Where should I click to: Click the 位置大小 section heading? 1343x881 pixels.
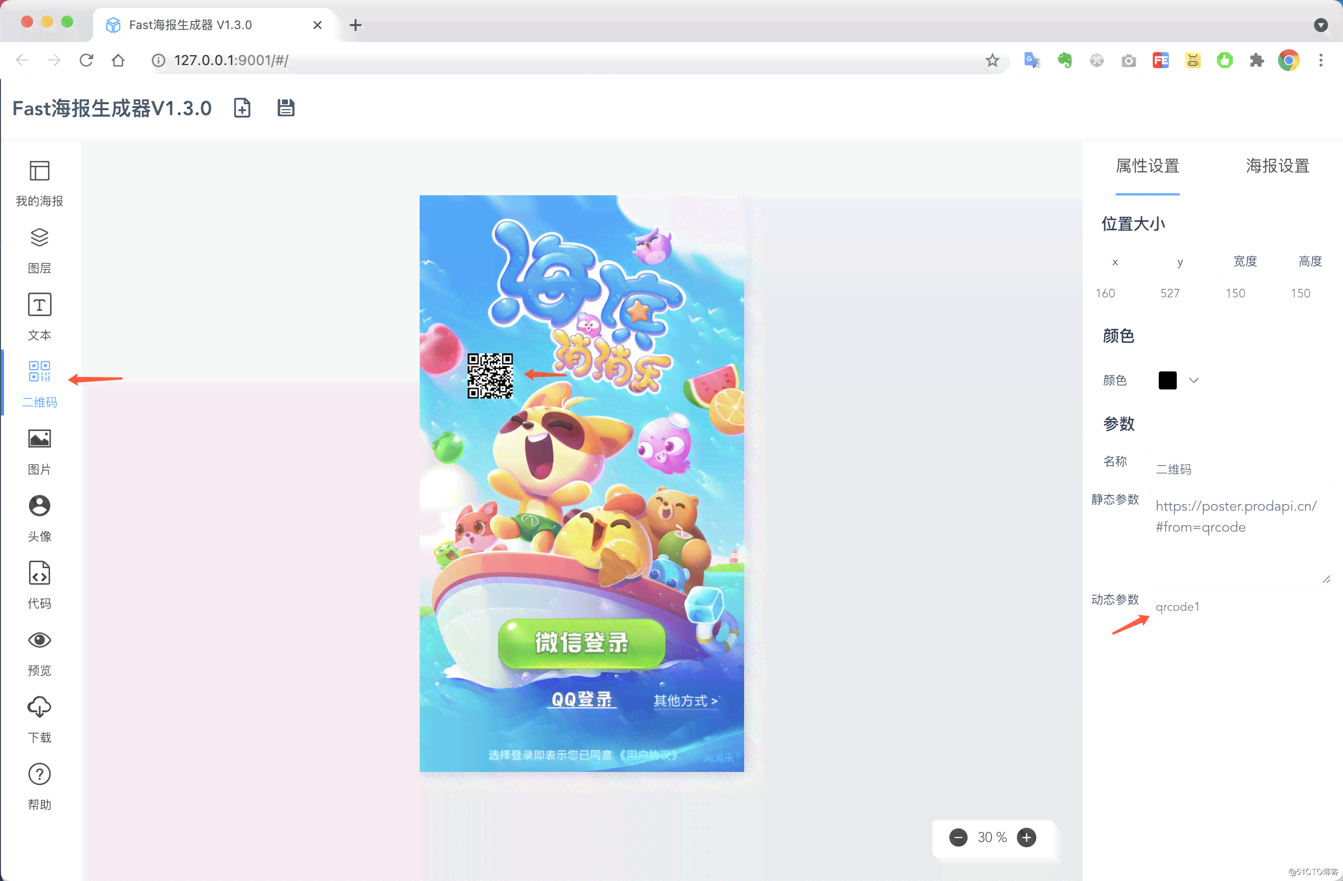pyautogui.click(x=1133, y=223)
